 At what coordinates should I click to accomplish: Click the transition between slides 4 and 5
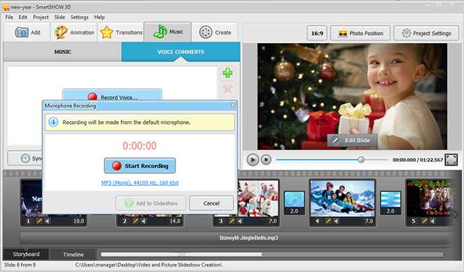point(390,203)
